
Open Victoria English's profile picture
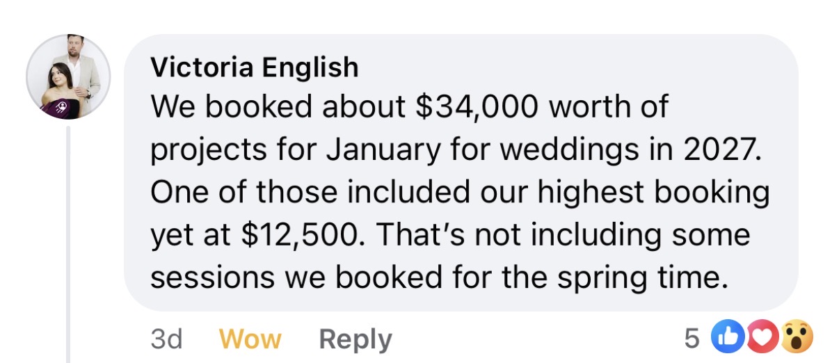point(68,77)
